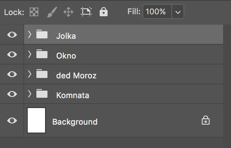231x148 pixels.
Task: Open the Fill percentage dropdown arrow
Action: tap(178, 11)
